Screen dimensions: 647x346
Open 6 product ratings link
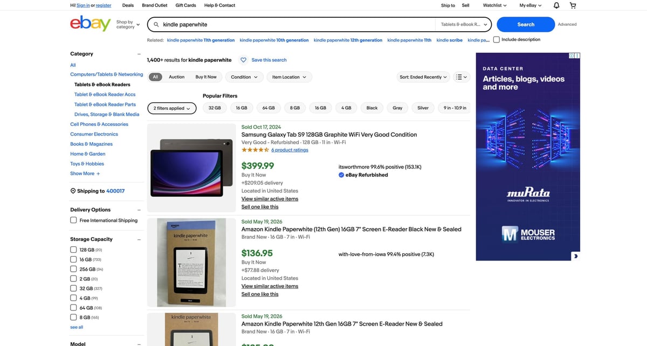pyautogui.click(x=290, y=150)
